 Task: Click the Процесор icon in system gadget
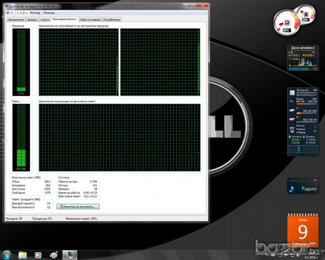pyautogui.click(x=293, y=92)
